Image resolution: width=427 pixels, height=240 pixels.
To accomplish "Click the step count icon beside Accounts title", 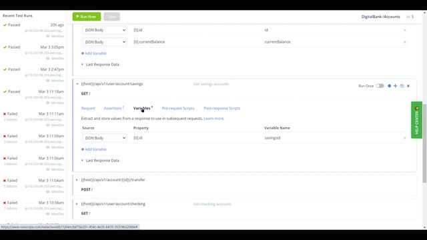I will [x=410, y=17].
